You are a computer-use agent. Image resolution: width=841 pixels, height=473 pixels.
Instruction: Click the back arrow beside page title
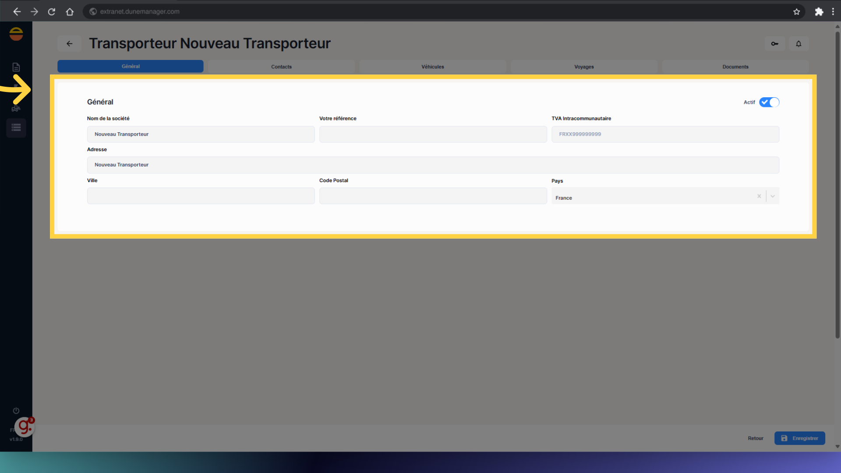tap(69, 44)
